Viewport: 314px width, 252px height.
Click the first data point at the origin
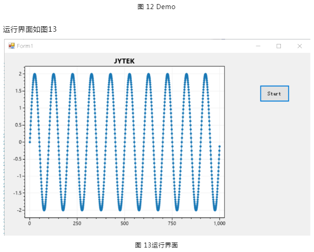coord(30,142)
